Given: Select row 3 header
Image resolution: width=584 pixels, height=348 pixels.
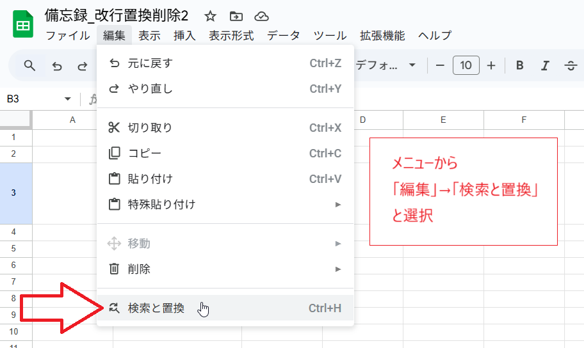Looking at the screenshot, I should 16,193.
